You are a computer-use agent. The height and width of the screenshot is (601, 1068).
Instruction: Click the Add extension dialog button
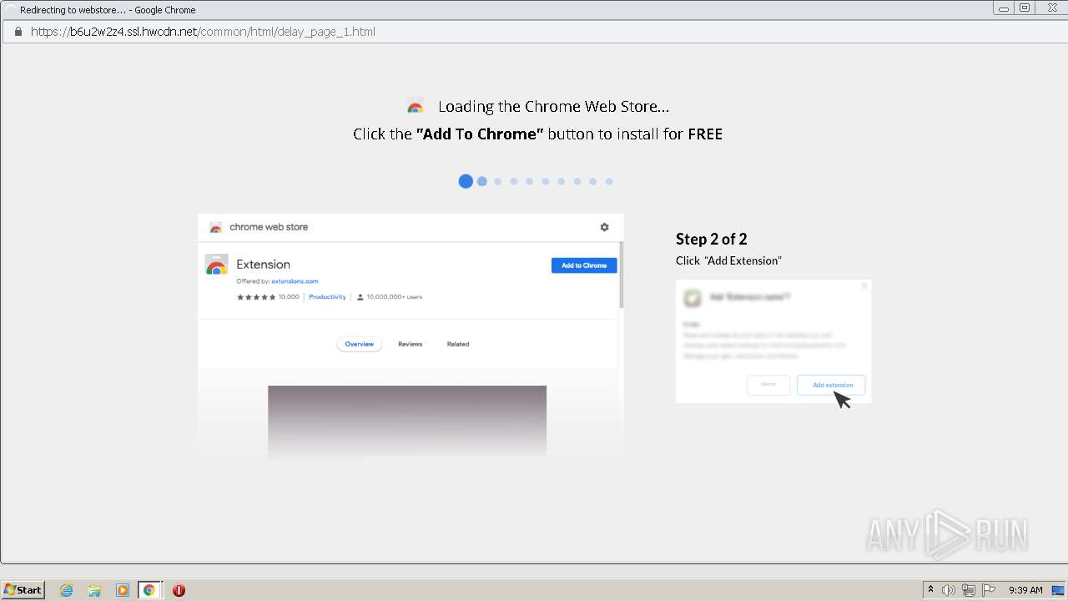[x=831, y=385]
